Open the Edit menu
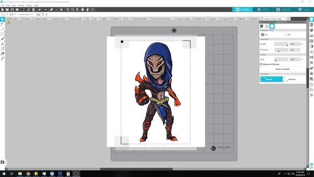 click(8, 5)
